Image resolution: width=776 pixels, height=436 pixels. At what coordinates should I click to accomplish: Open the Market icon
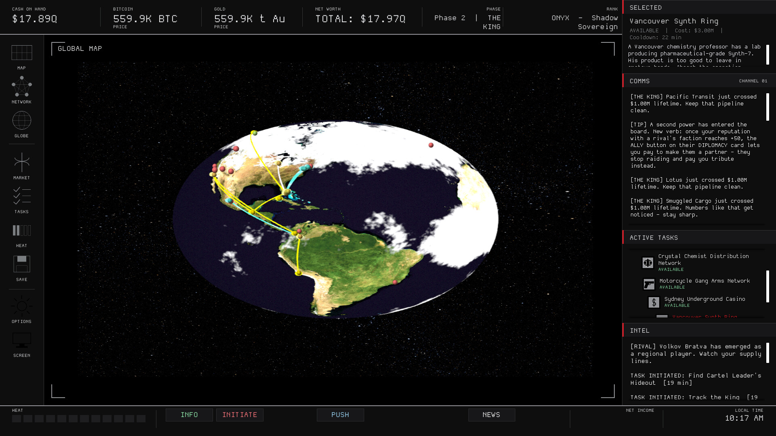tap(22, 162)
